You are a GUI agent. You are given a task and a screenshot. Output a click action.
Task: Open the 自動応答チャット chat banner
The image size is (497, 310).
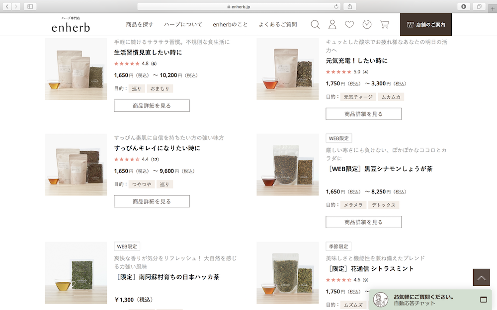point(430,300)
